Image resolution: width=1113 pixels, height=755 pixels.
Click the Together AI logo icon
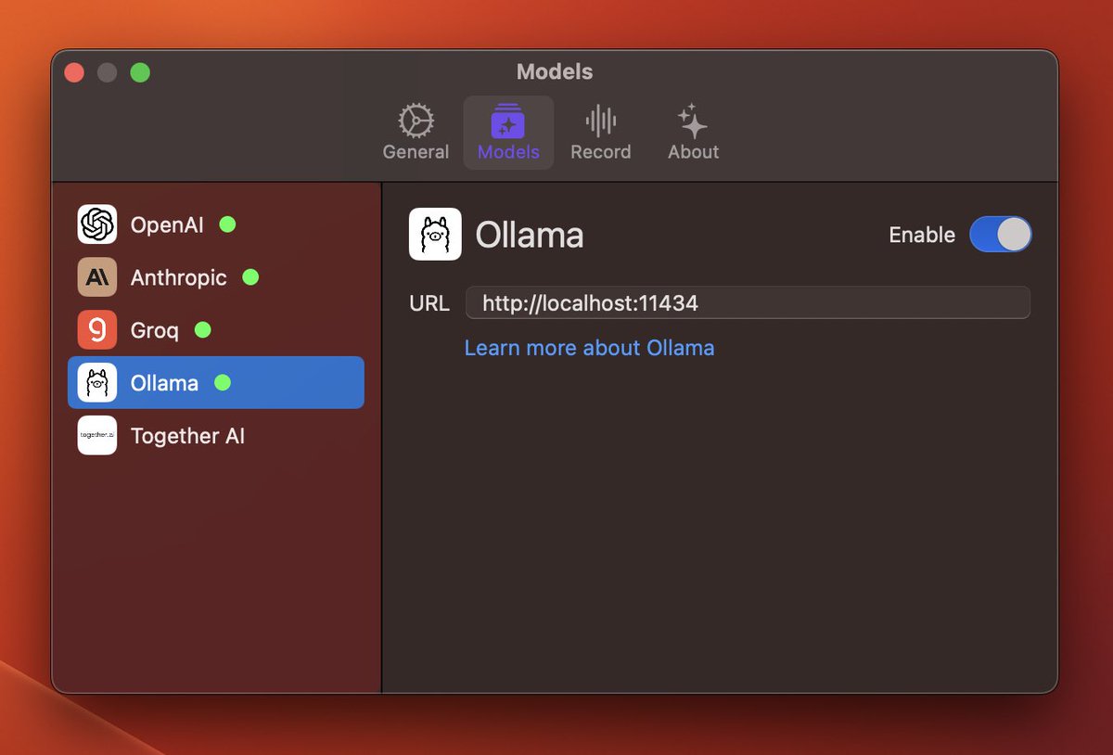pyautogui.click(x=97, y=436)
